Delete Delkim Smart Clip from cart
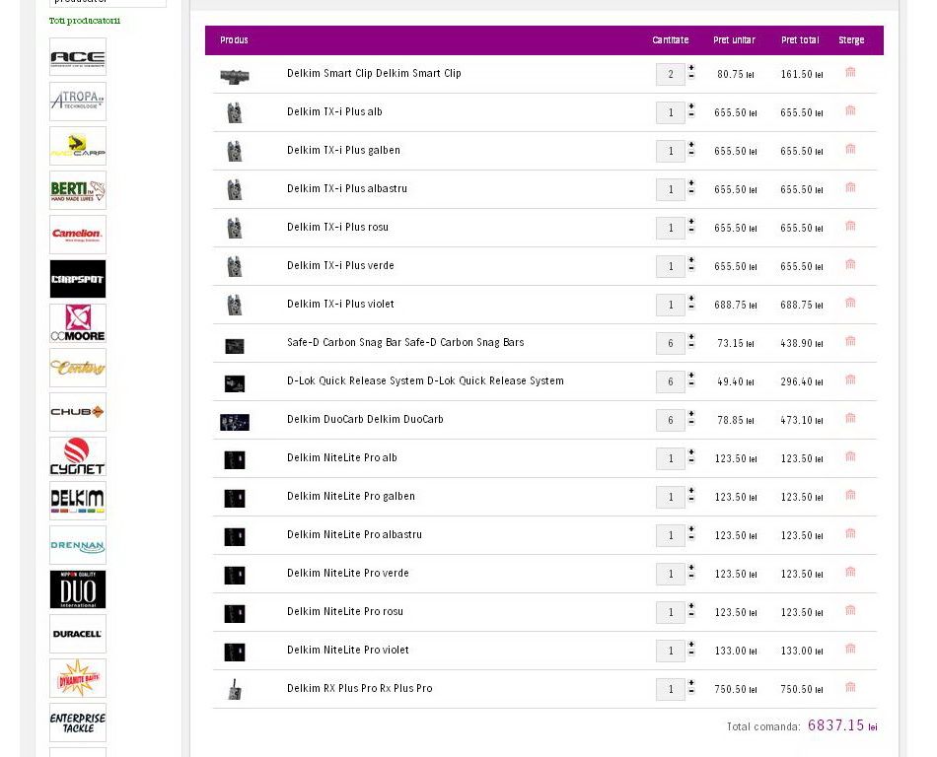This screenshot has height=757, width=937. tap(850, 73)
